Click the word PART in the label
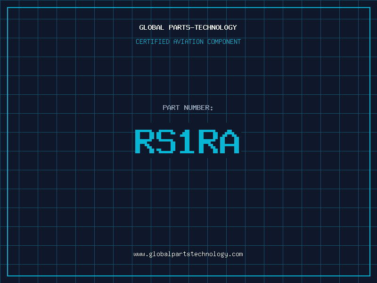The image size is (377, 283). (172, 108)
